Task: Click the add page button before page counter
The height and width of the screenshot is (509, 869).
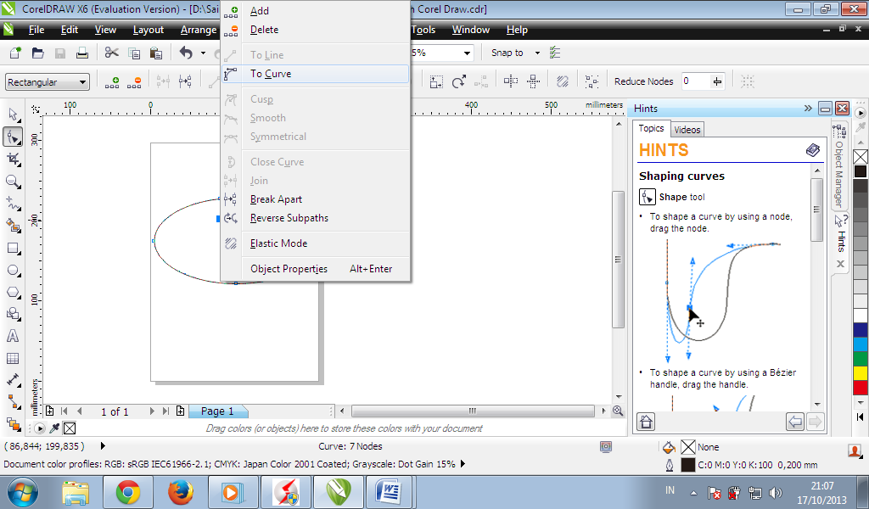Action: coord(50,411)
